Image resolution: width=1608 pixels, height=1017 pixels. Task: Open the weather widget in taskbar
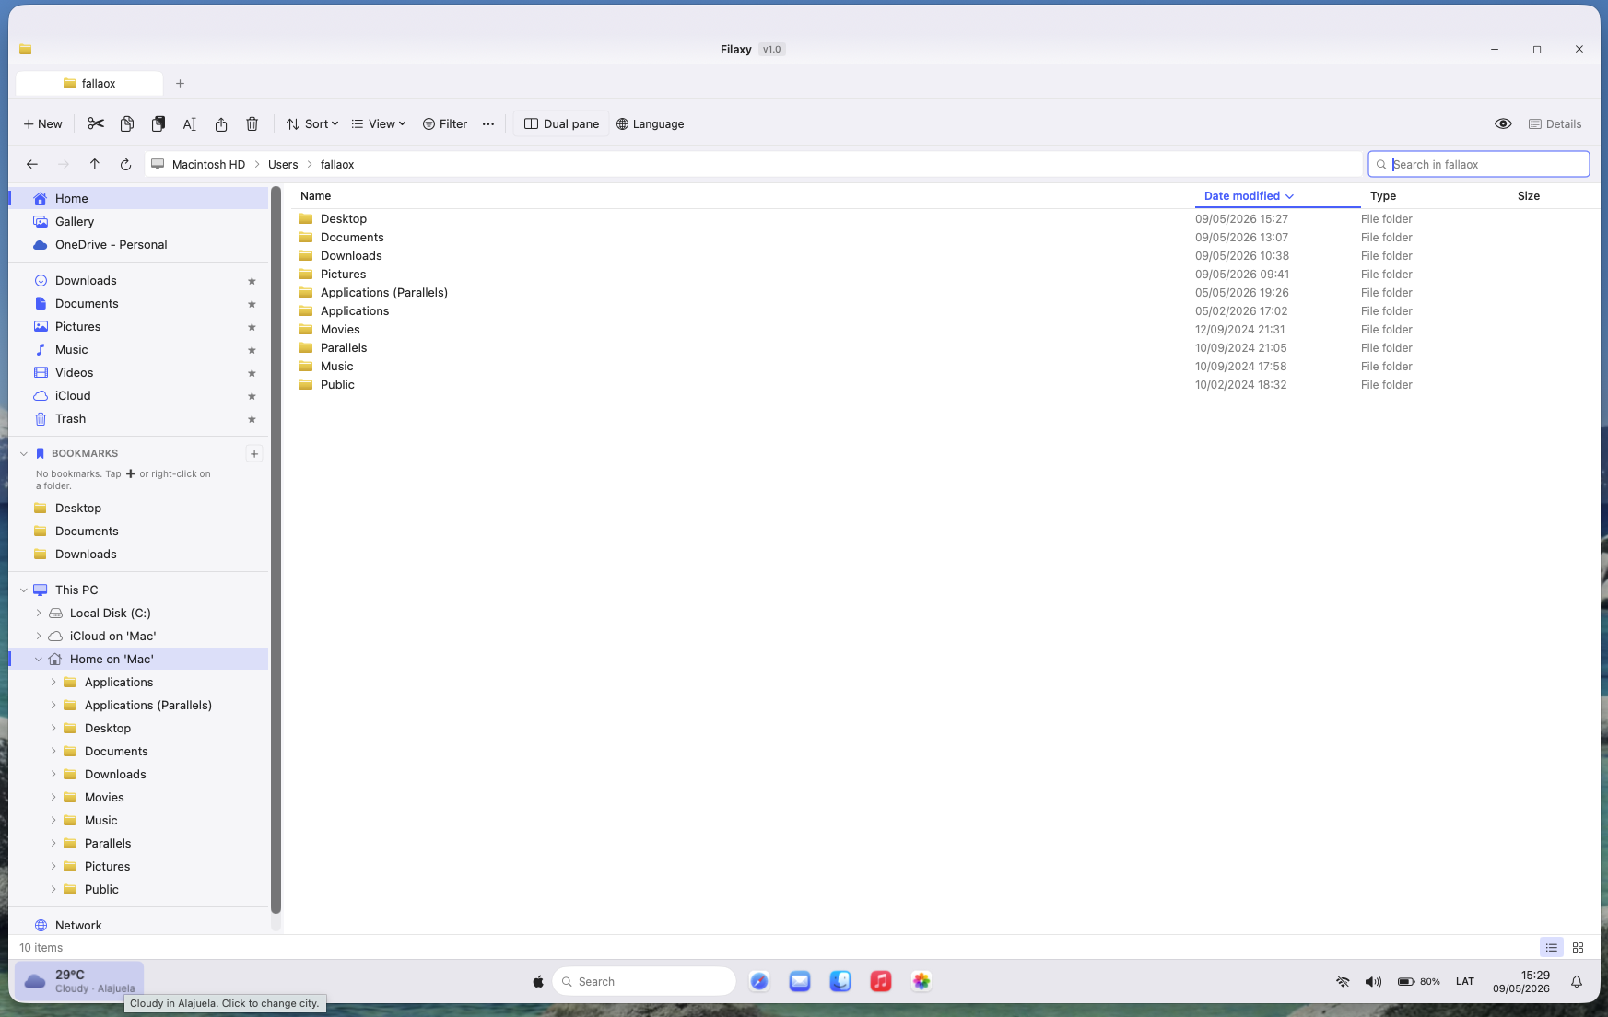coord(79,981)
